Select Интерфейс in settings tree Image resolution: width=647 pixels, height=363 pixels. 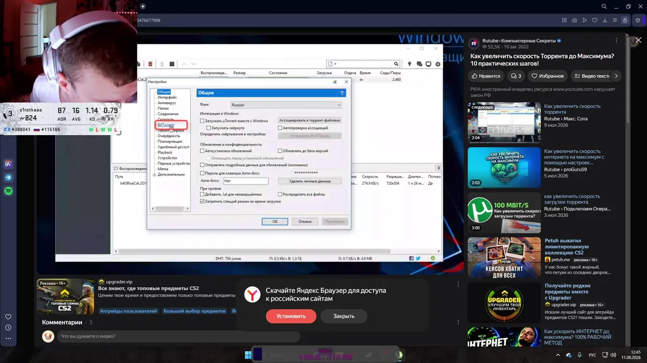pos(167,97)
